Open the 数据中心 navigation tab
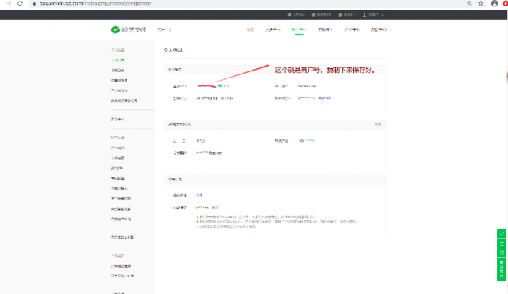The width and height of the screenshot is (508, 294). [379, 29]
